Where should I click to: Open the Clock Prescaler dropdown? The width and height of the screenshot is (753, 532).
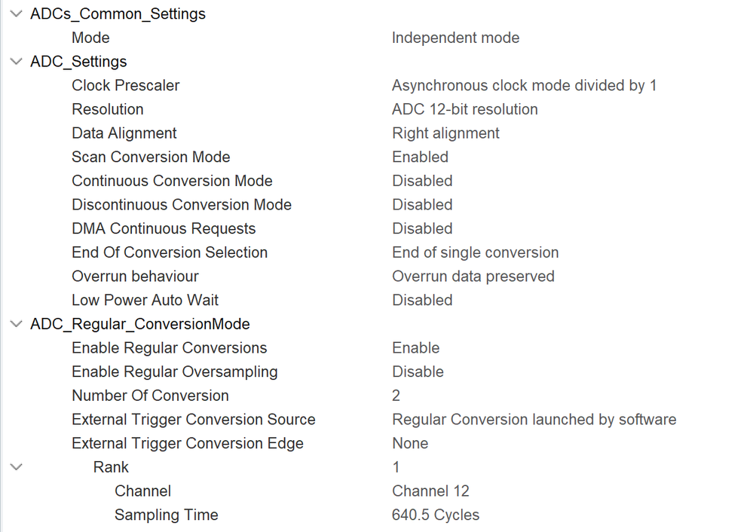click(523, 85)
